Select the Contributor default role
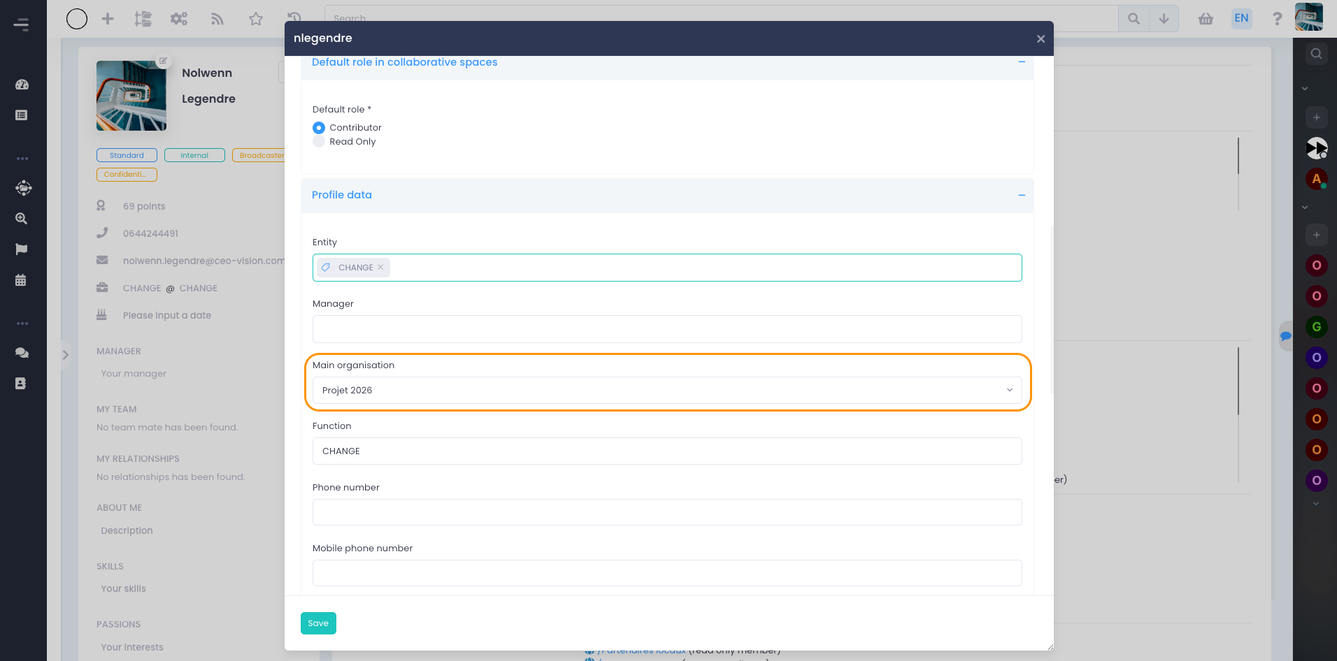The image size is (1337, 661). point(319,128)
